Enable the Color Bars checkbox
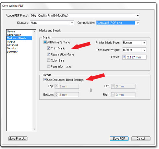Image resolution: width=159 pixels, height=149 pixels. click(49, 60)
